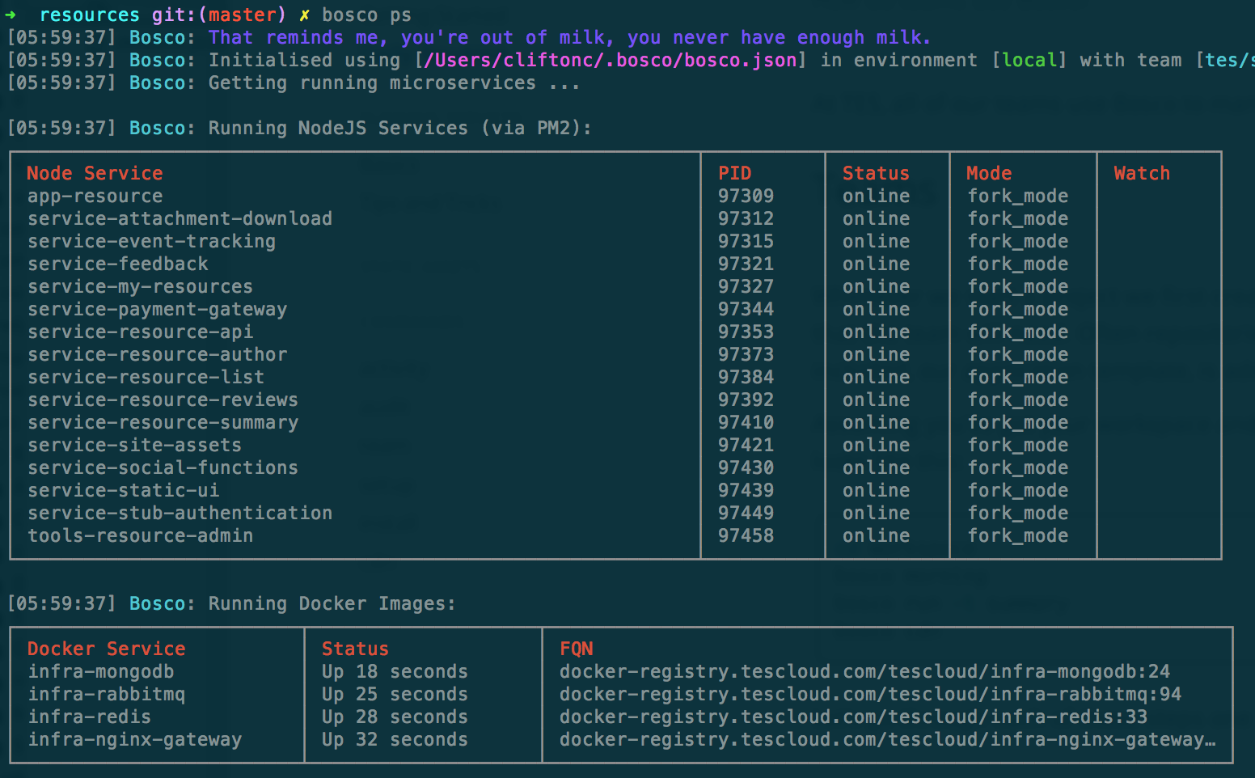
Task: Click the green prompt arrow
Action: (x=11, y=15)
